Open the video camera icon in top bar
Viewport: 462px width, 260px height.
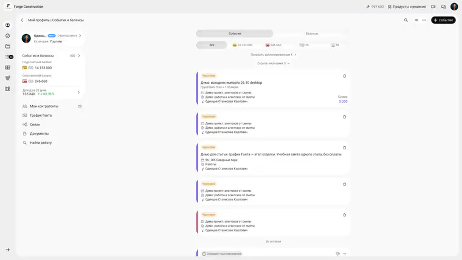pyautogui.click(x=433, y=7)
